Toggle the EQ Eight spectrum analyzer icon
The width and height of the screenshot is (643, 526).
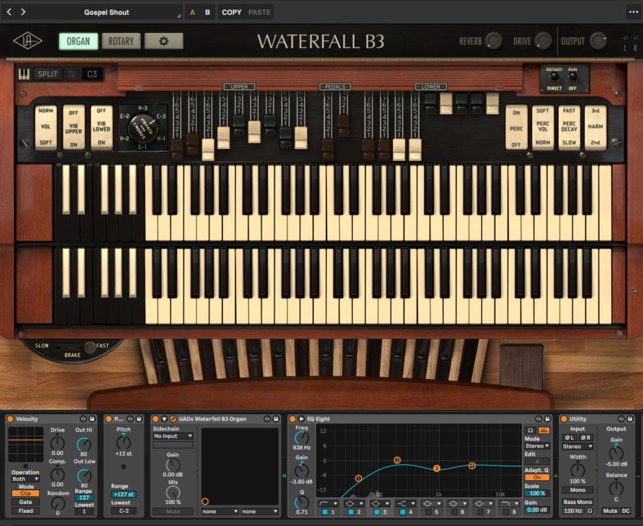coord(543,429)
